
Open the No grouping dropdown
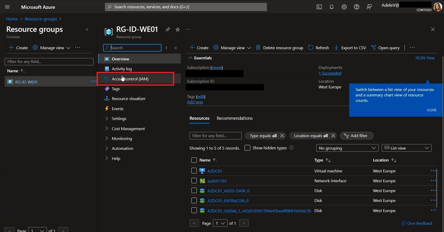click(347, 148)
